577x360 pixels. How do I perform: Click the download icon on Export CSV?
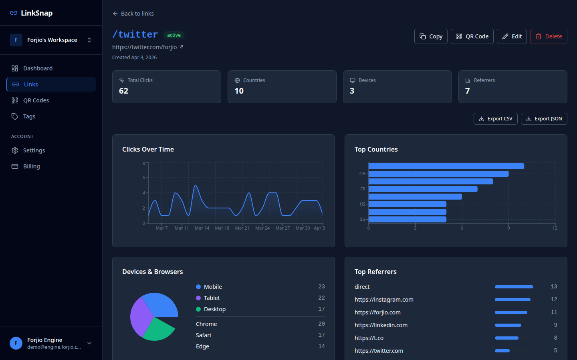(482, 118)
